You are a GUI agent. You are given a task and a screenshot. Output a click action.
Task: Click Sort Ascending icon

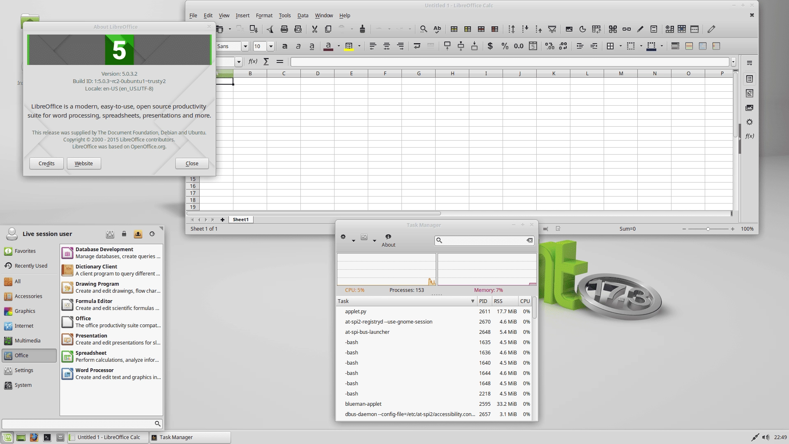tap(525, 29)
